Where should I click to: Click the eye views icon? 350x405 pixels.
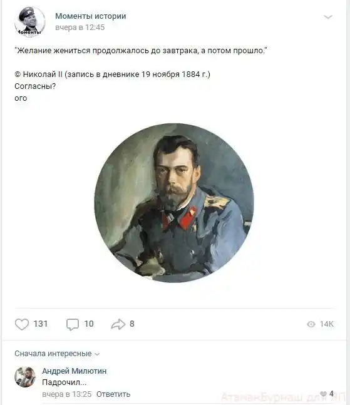311,324
